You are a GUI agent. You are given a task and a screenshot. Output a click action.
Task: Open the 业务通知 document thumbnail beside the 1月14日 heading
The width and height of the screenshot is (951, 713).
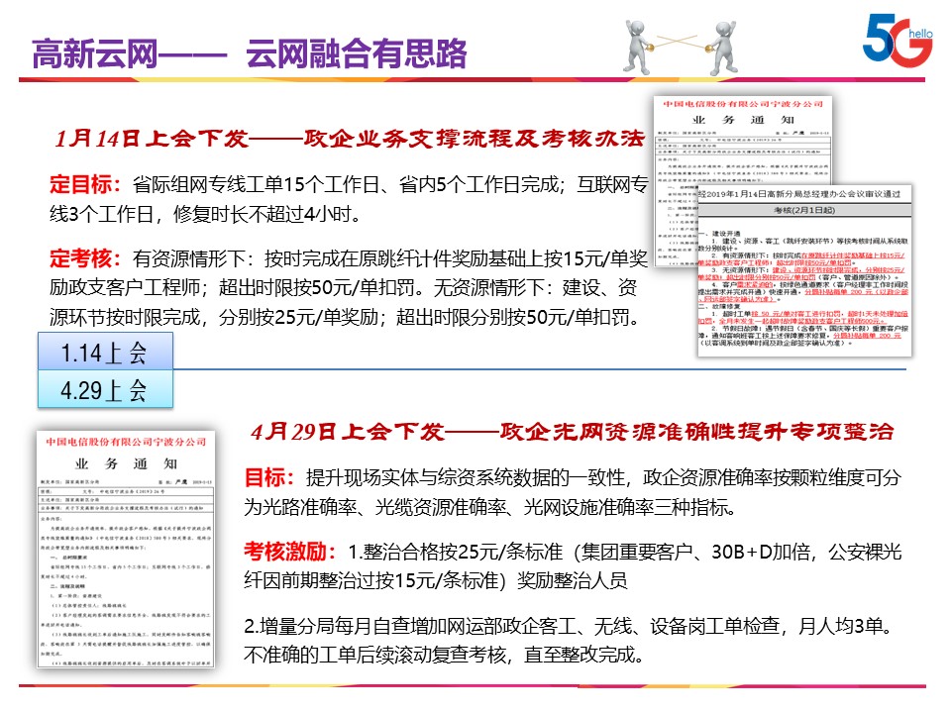pyautogui.click(x=742, y=181)
